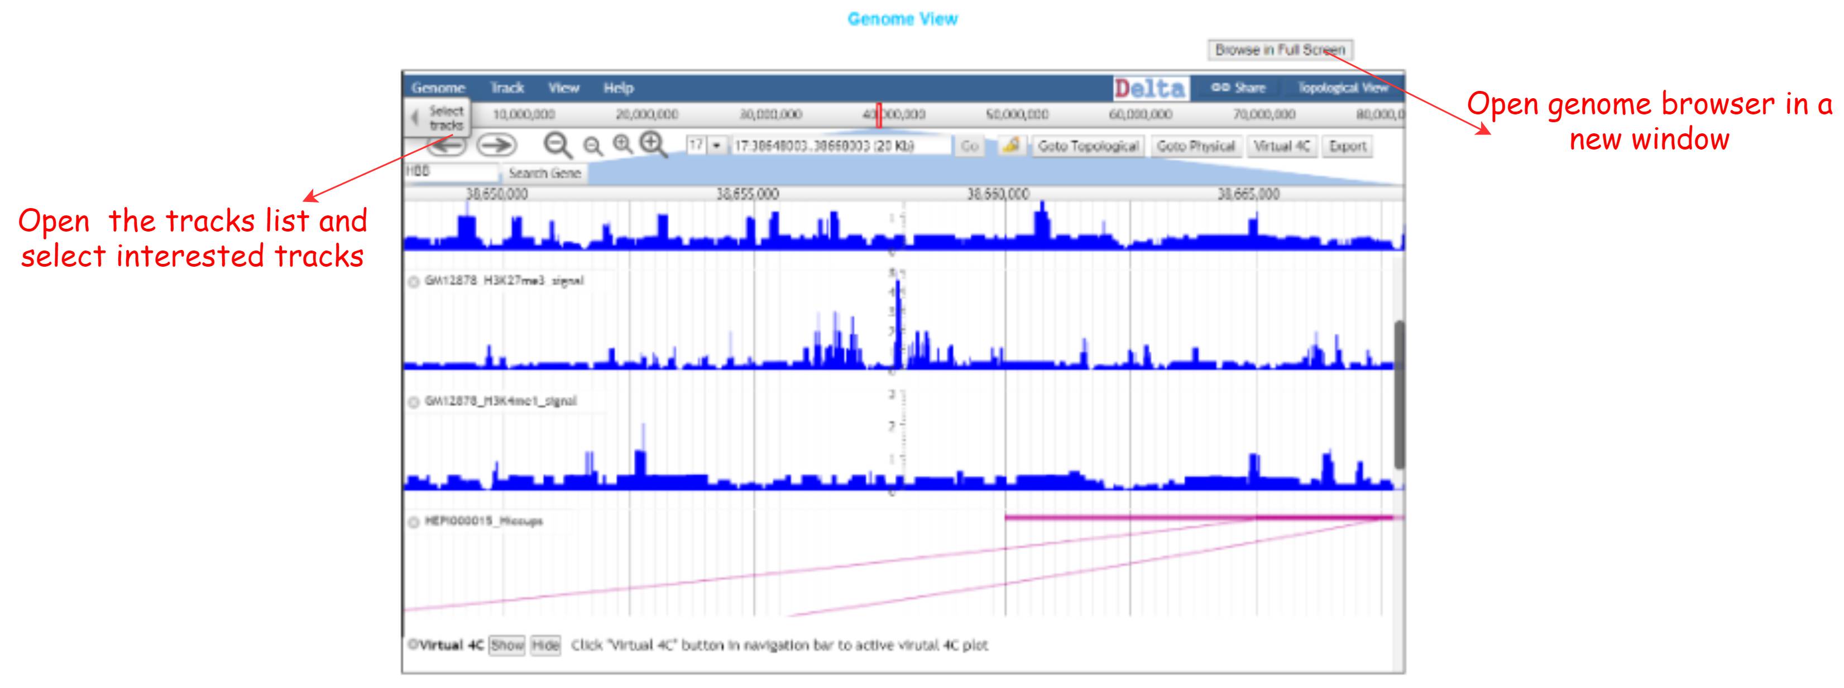Viewport: 1844px width, 688px height.
Task: Click 38,655,000 on the detail ruler
Action: point(748,194)
